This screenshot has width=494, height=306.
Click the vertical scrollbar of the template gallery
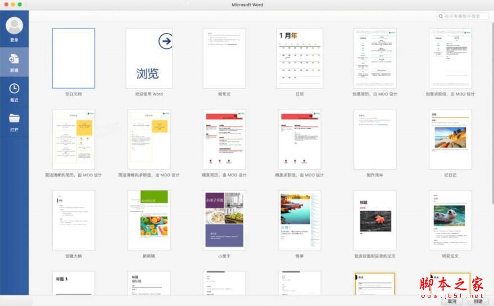tap(492, 113)
